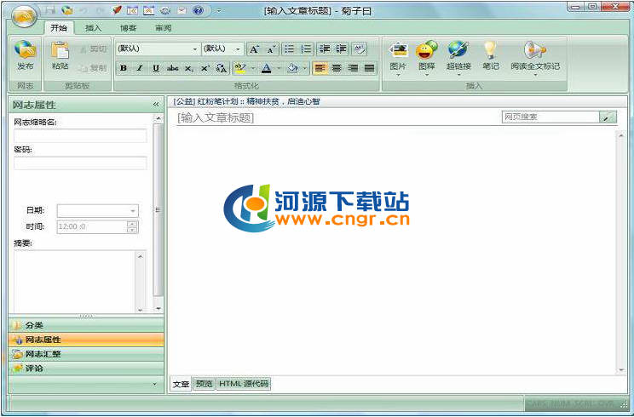Switch to the 预览 preview tab
The height and width of the screenshot is (417, 634).
pos(204,384)
